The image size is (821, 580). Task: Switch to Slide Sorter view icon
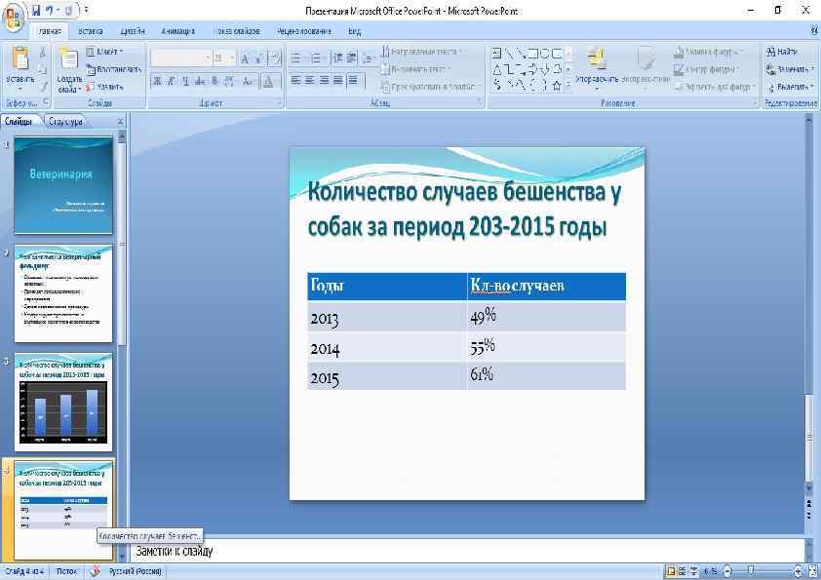point(682,571)
